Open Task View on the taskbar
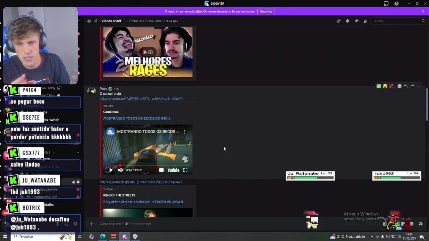 tap(80, 237)
